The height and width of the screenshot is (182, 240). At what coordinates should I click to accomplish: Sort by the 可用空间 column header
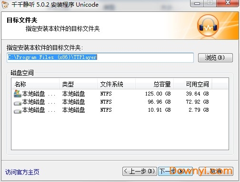pos(192,84)
